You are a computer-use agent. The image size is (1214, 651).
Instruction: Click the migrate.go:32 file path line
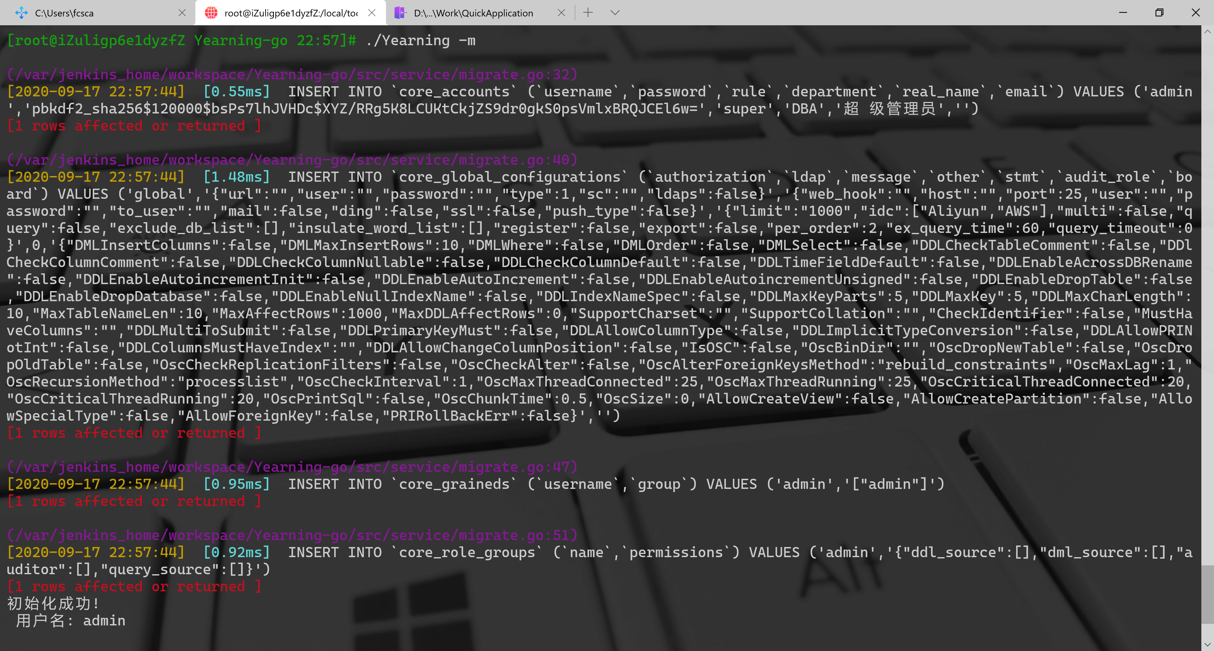[x=292, y=75]
